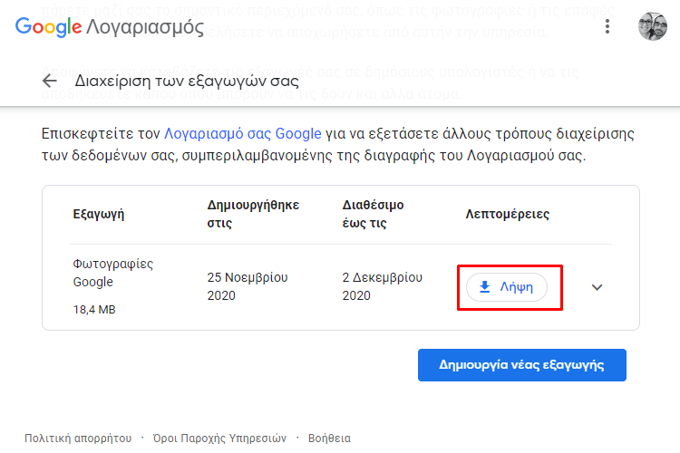Screen dimensions: 680x453
Task: Expand the Φωτογραφίες Google export row details
Action: pyautogui.click(x=597, y=287)
